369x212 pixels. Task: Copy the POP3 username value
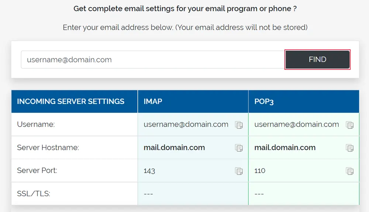coord(349,125)
